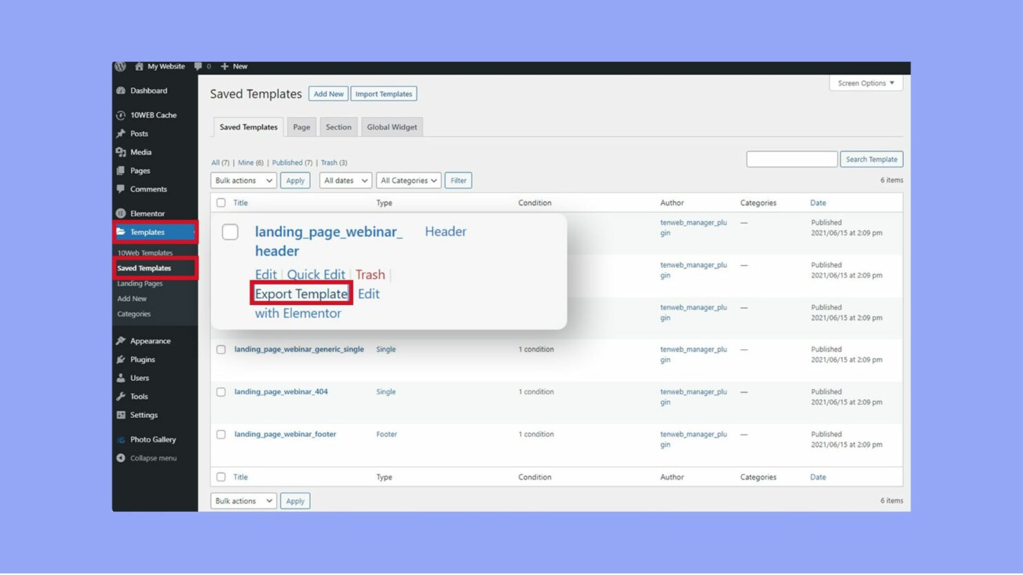Select the Tools wrench icon

point(122,396)
